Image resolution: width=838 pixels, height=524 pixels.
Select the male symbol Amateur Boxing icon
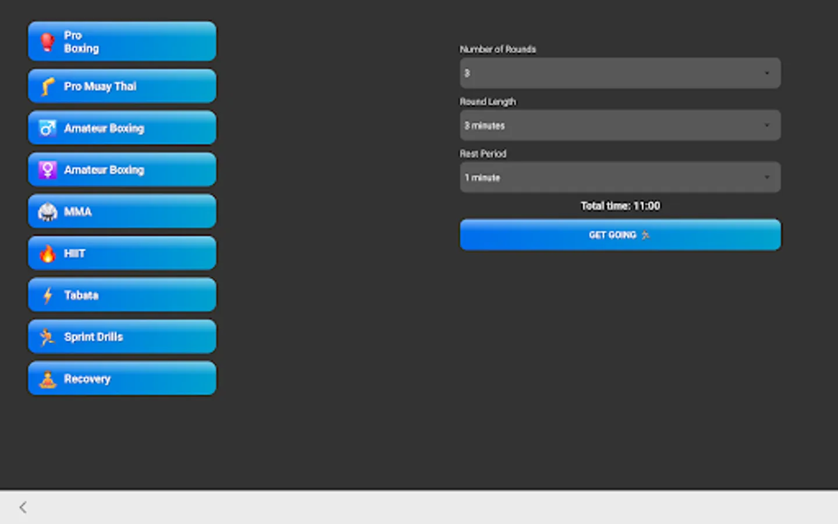pos(48,128)
